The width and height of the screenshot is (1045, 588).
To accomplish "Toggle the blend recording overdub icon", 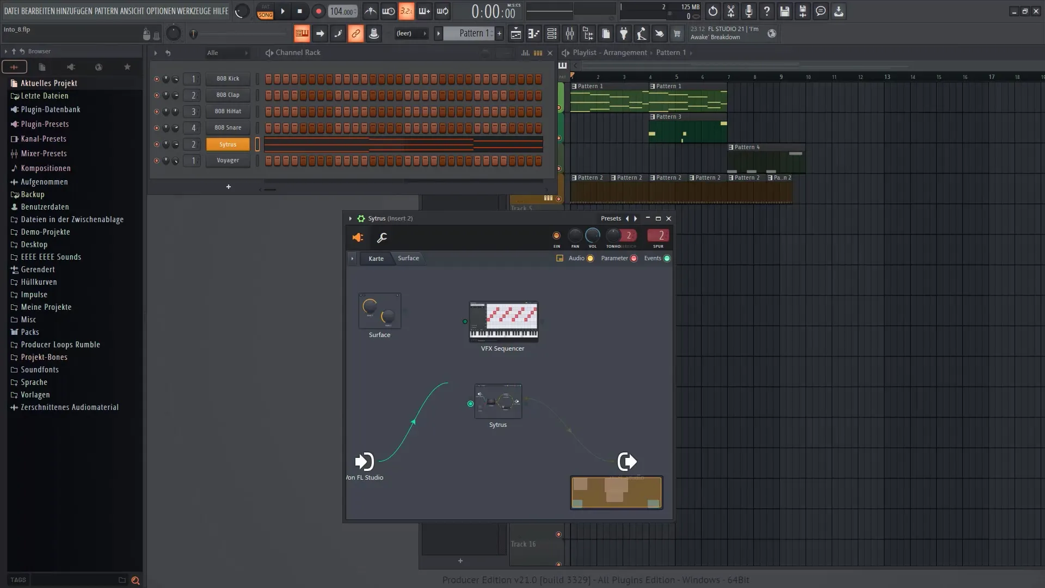I will (x=425, y=11).
